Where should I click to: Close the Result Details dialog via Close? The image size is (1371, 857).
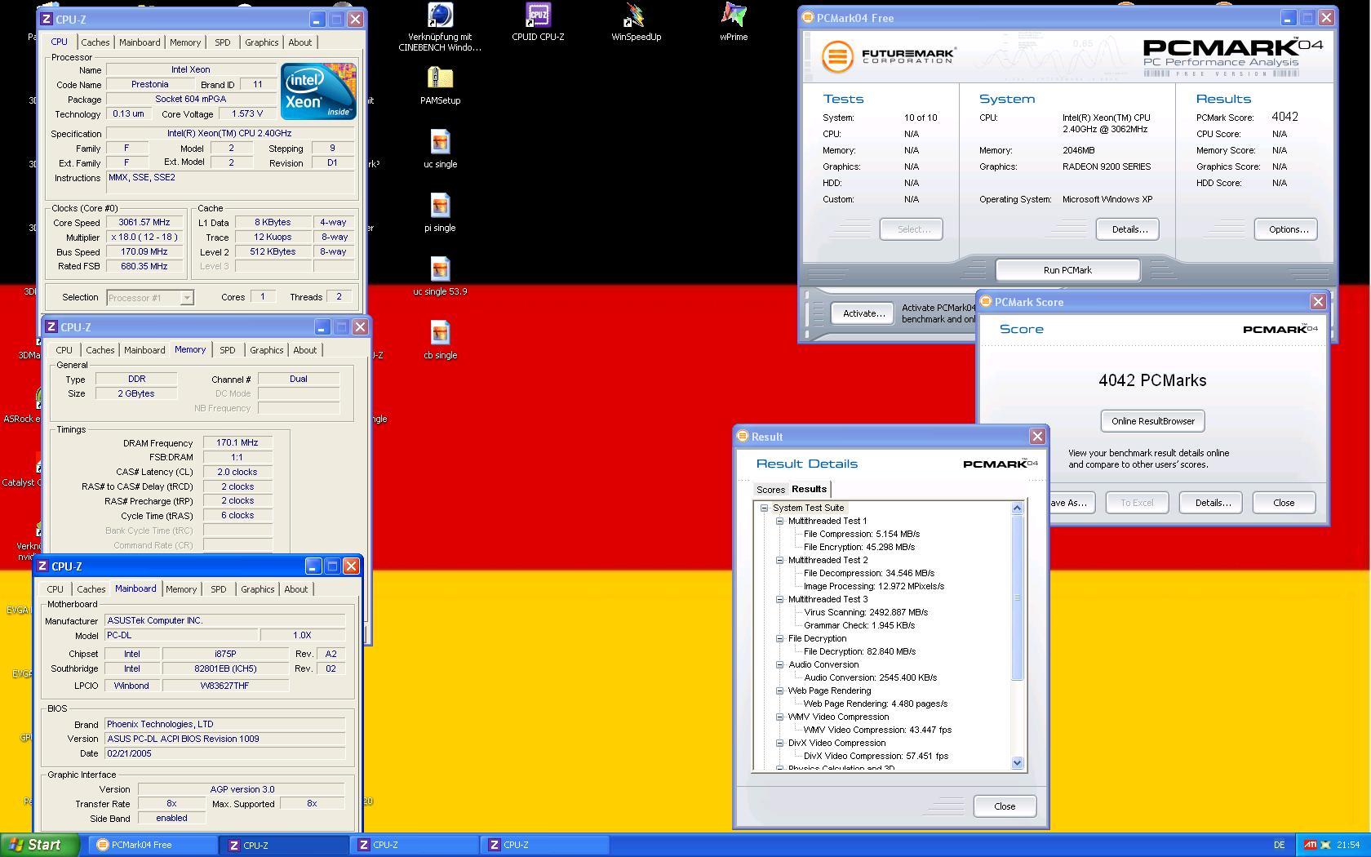[x=1005, y=806]
